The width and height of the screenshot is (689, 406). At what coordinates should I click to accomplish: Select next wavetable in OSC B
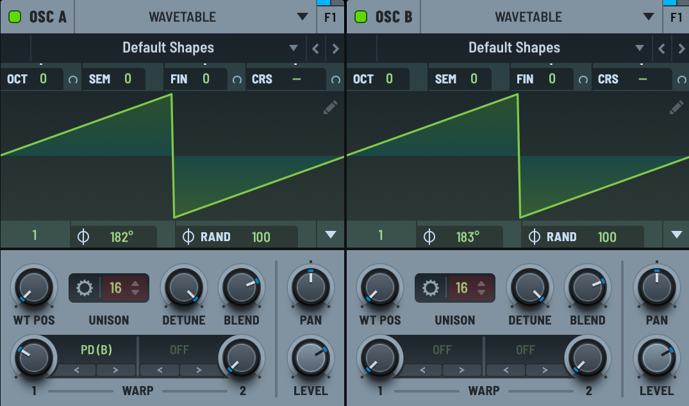pyautogui.click(x=681, y=48)
